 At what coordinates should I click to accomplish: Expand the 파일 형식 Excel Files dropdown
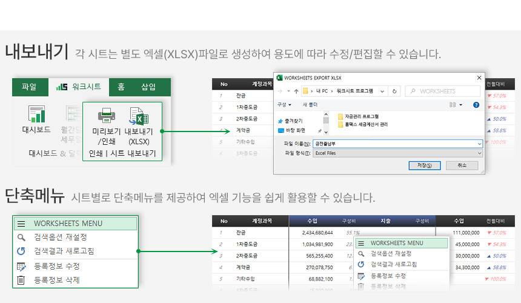point(479,153)
